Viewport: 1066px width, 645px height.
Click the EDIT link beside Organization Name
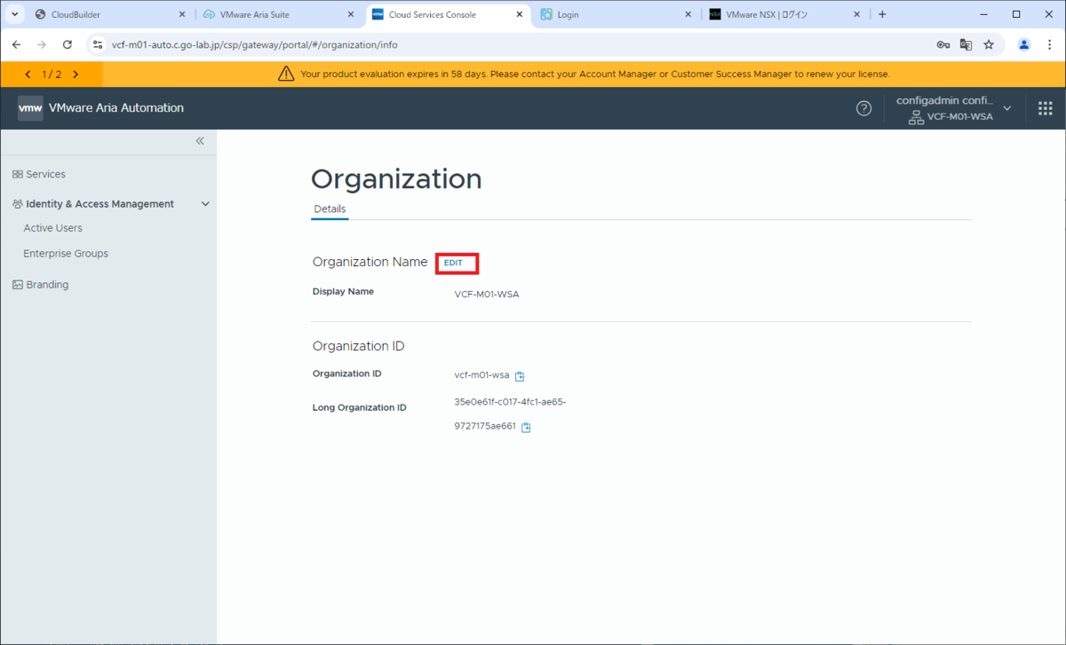(453, 263)
